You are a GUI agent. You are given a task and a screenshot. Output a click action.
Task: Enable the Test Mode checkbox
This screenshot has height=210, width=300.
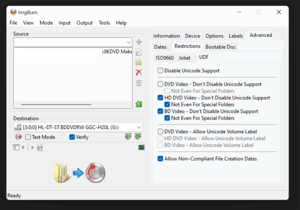click(28, 137)
